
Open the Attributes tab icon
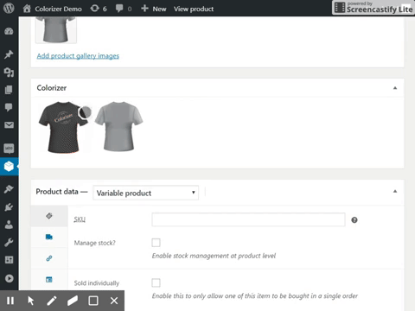tap(49, 279)
